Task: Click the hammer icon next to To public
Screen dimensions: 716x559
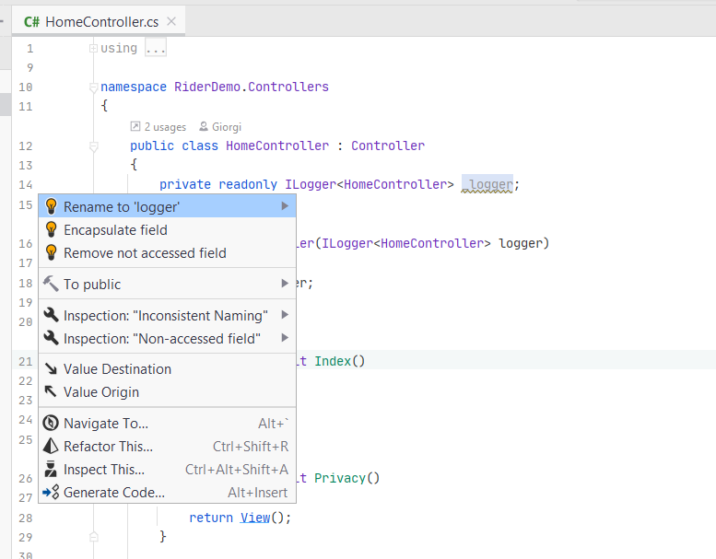Action: [x=51, y=285]
